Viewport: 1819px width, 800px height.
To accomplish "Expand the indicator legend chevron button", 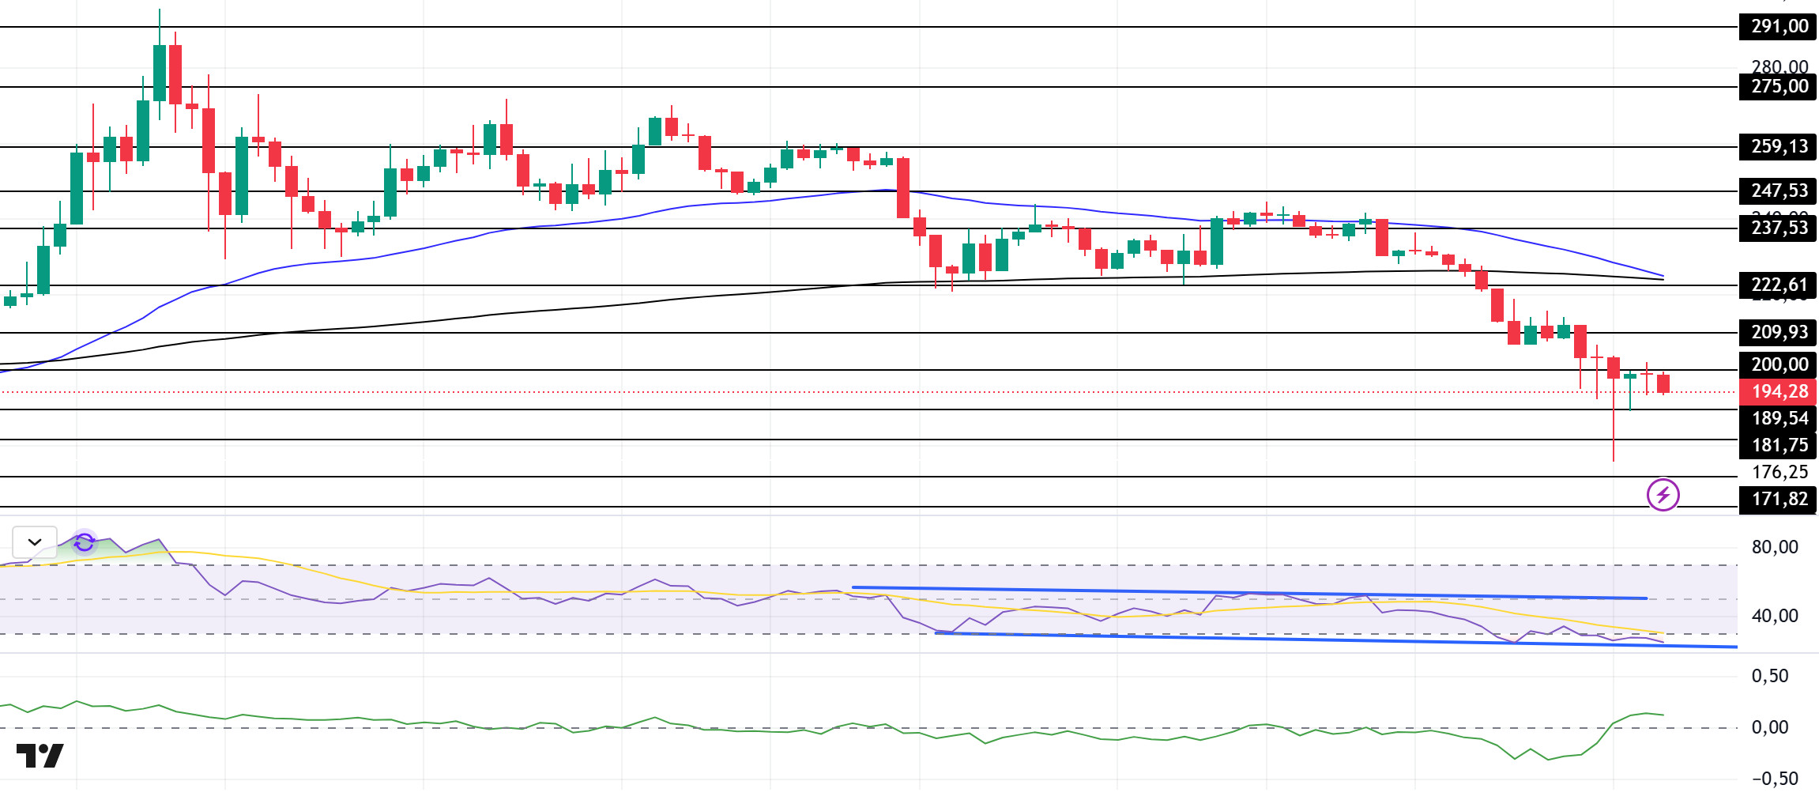I will (35, 542).
